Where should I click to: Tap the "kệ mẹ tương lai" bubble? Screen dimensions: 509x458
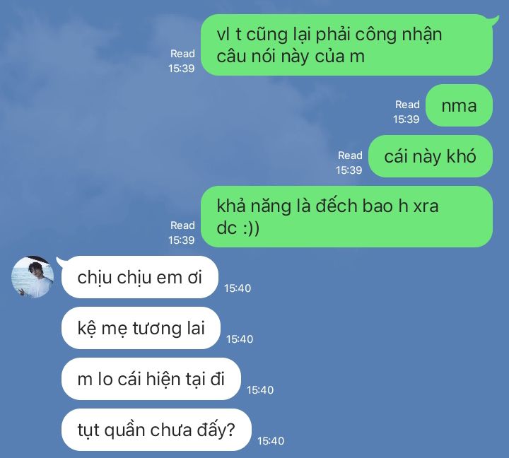141,328
